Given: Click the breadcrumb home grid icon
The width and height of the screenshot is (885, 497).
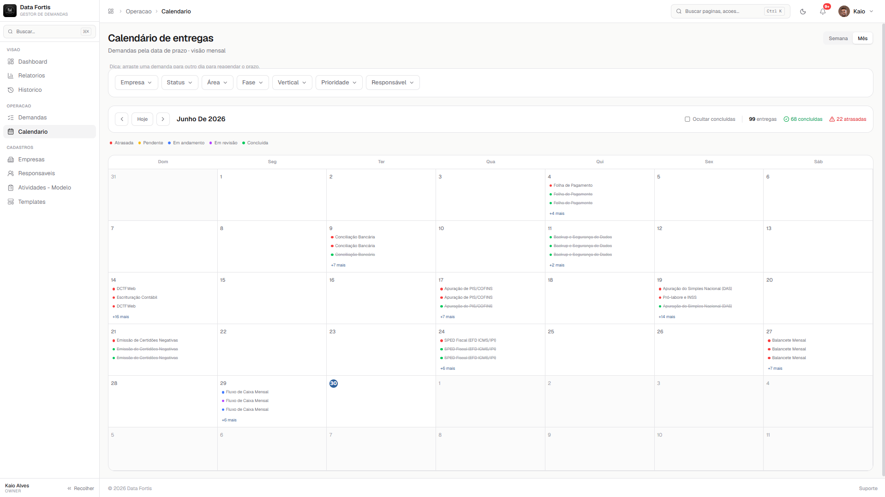Looking at the screenshot, I should tap(111, 11).
